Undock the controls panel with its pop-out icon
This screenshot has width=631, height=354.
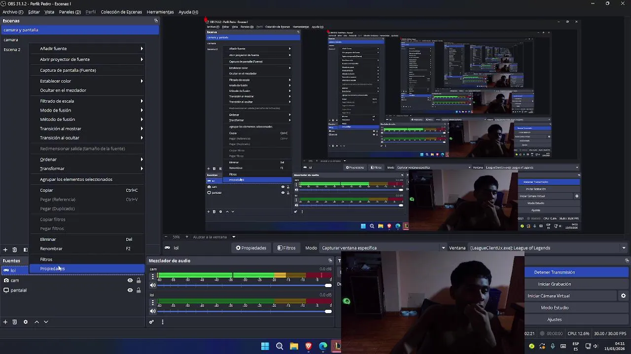point(627,261)
